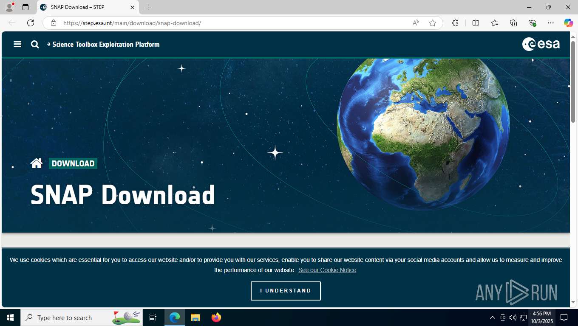Open Tab actions menu
578x326 pixels.
coord(25,7)
